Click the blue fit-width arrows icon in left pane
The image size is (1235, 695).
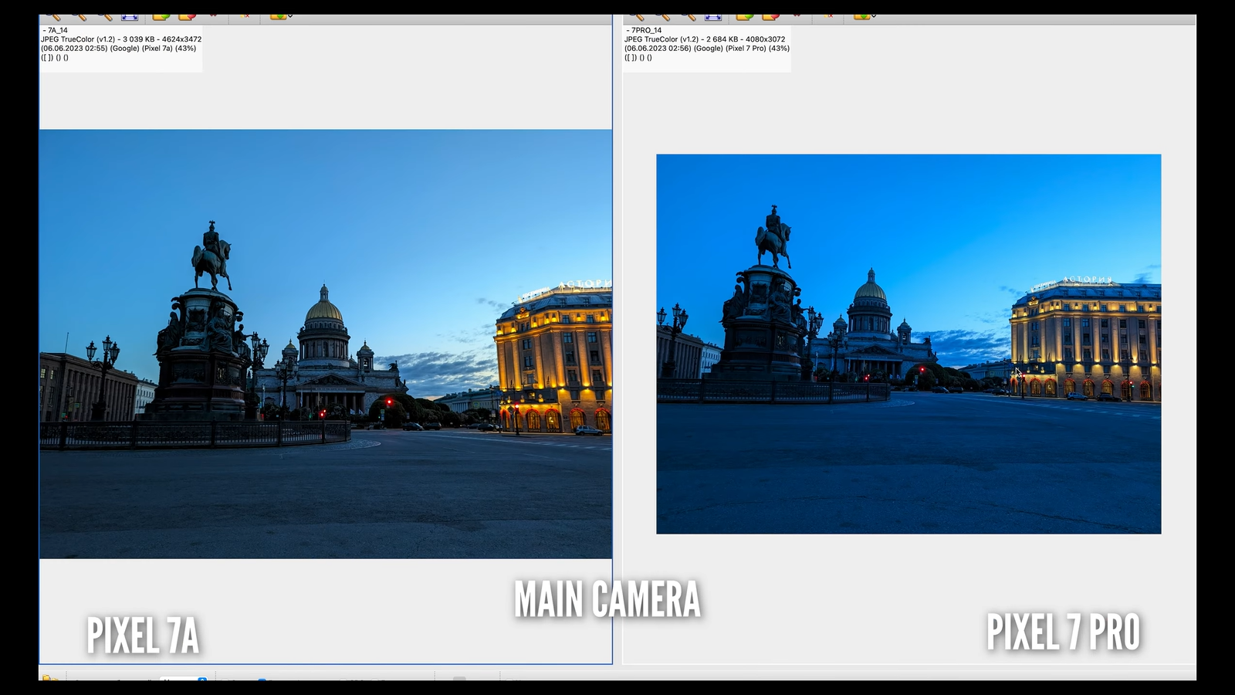(130, 16)
